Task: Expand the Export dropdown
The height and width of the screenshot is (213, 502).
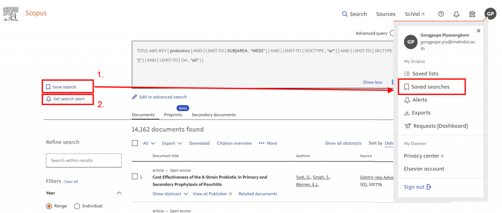Action: (x=172, y=143)
